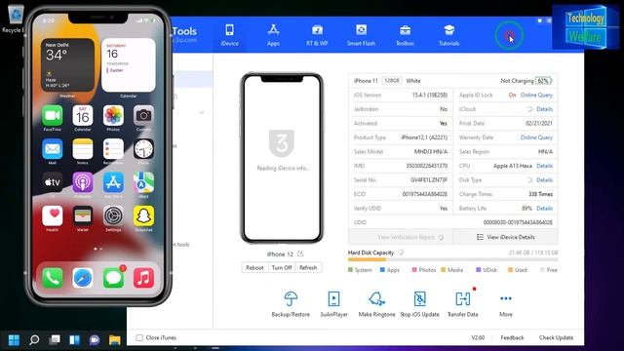This screenshot has height=351, width=624.
Task: Click the Backup/Restore umbrella icon
Action: point(291,299)
